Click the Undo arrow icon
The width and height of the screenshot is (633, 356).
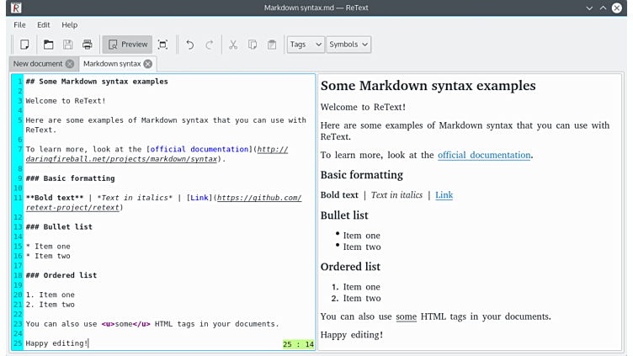click(x=190, y=45)
